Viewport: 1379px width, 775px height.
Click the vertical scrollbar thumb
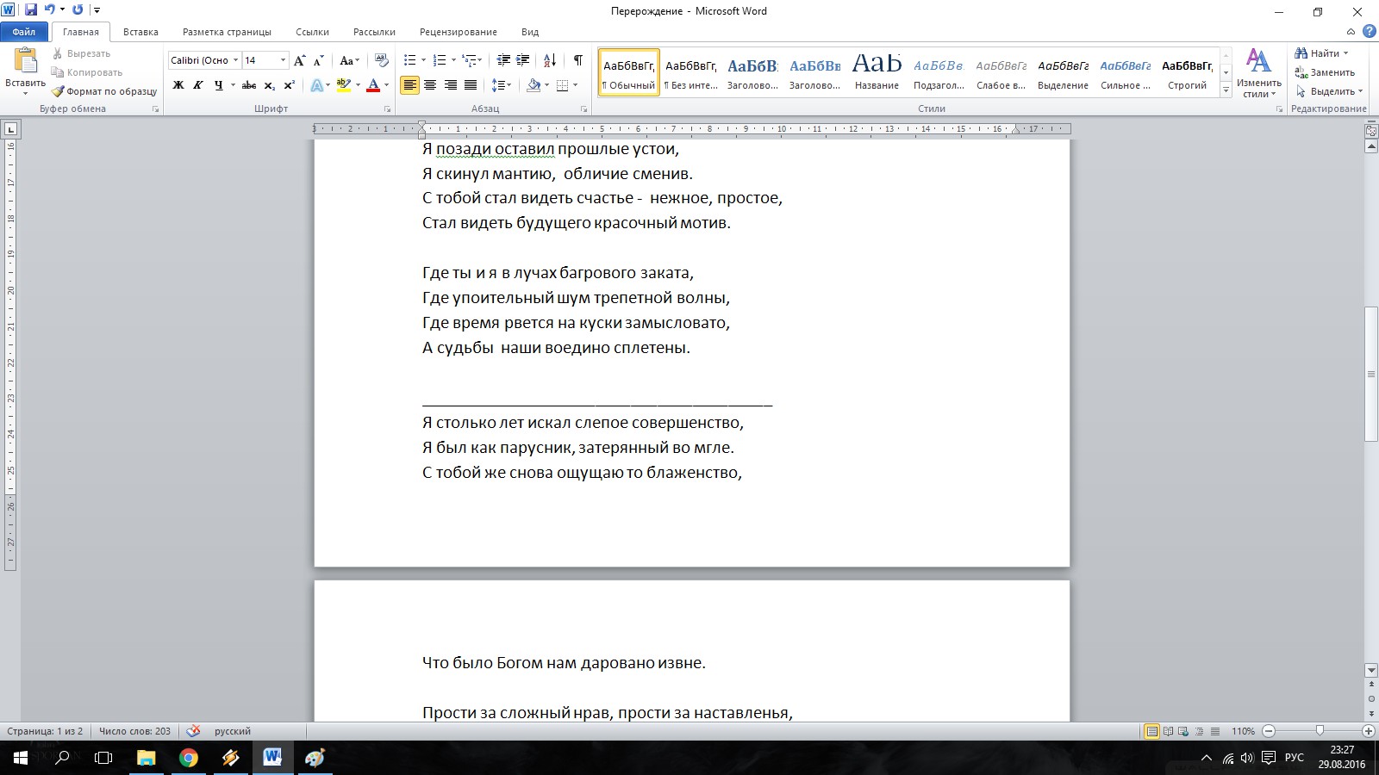pos(1371,375)
